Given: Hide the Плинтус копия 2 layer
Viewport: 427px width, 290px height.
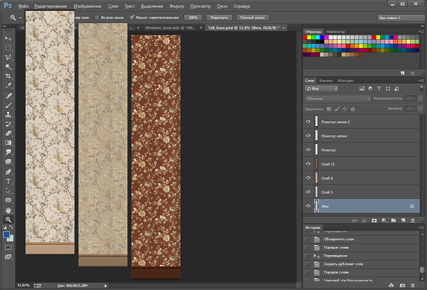Looking at the screenshot, I should click(308, 122).
